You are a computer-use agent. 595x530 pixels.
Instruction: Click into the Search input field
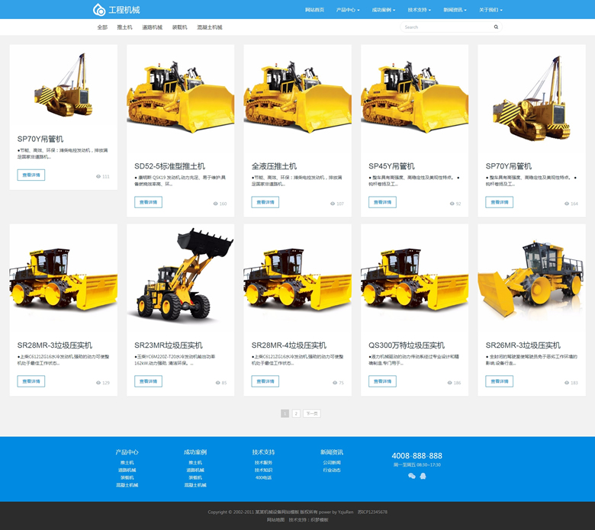446,27
